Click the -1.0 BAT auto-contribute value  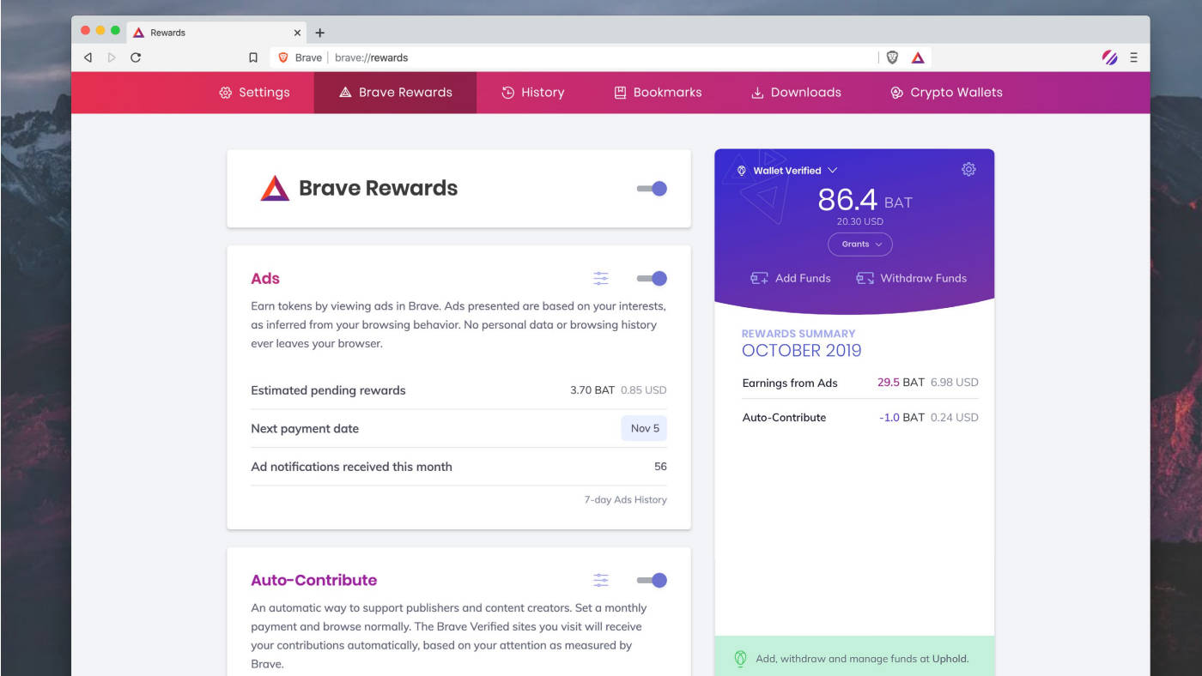point(901,417)
